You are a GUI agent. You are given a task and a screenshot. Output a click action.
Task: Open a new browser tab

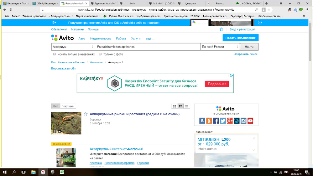point(267,3)
